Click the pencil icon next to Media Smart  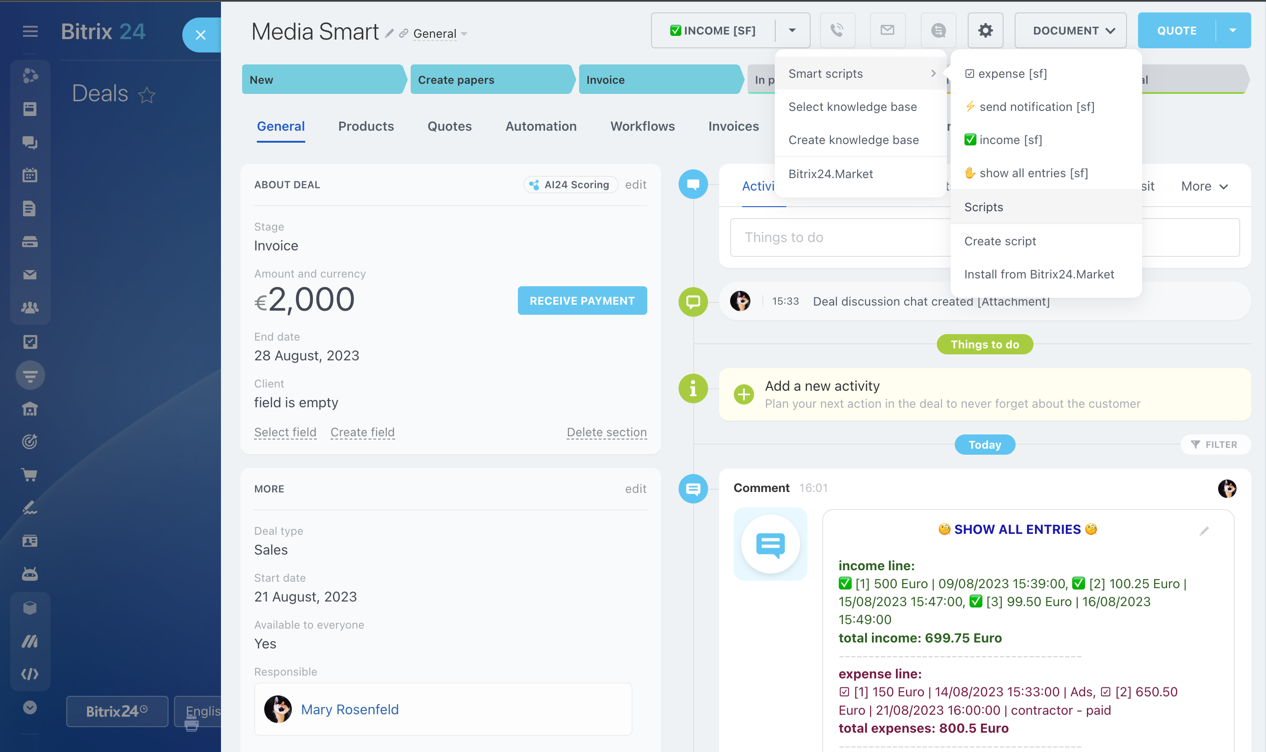coord(389,34)
